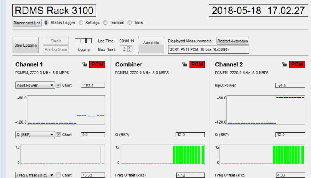Increase Max hours stepper up arrow

130,48
